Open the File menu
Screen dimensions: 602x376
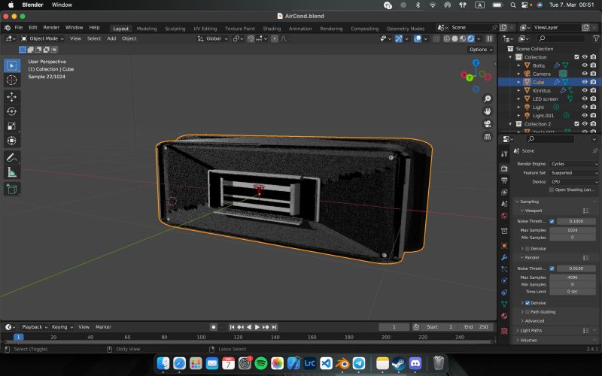[18, 28]
